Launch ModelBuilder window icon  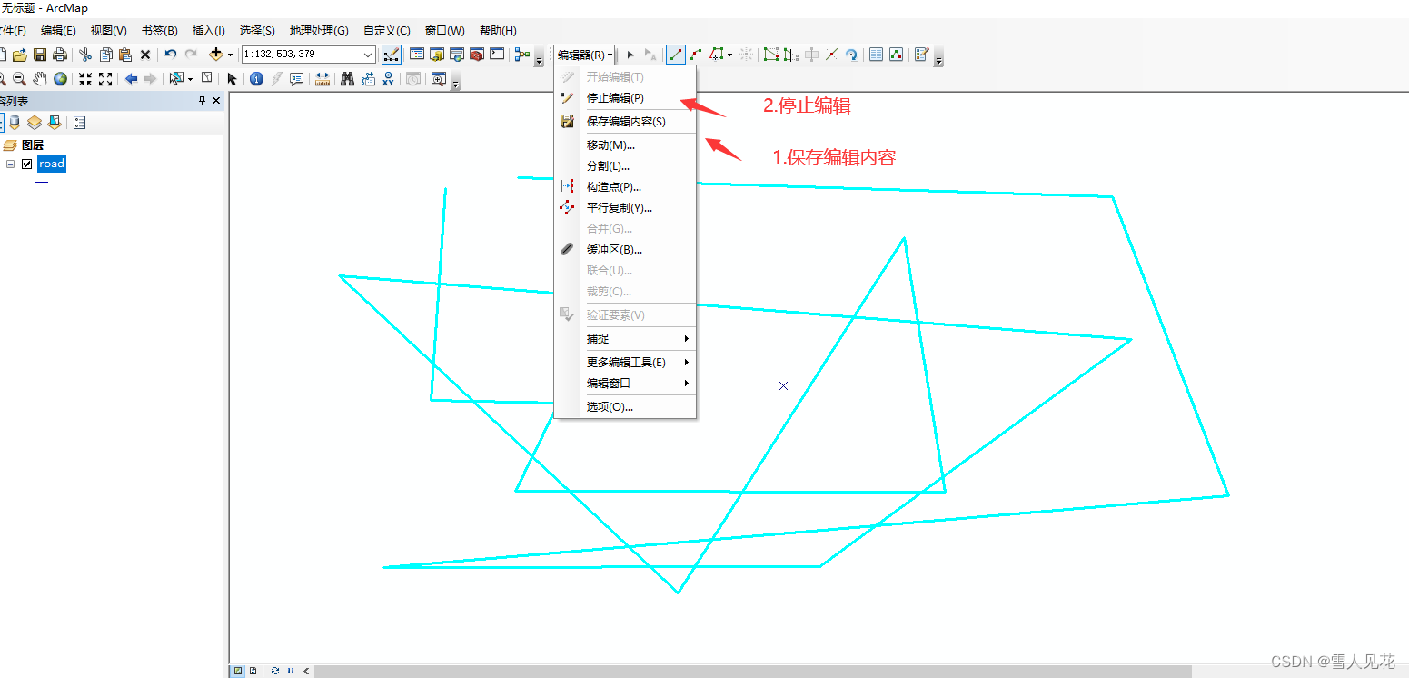click(522, 55)
